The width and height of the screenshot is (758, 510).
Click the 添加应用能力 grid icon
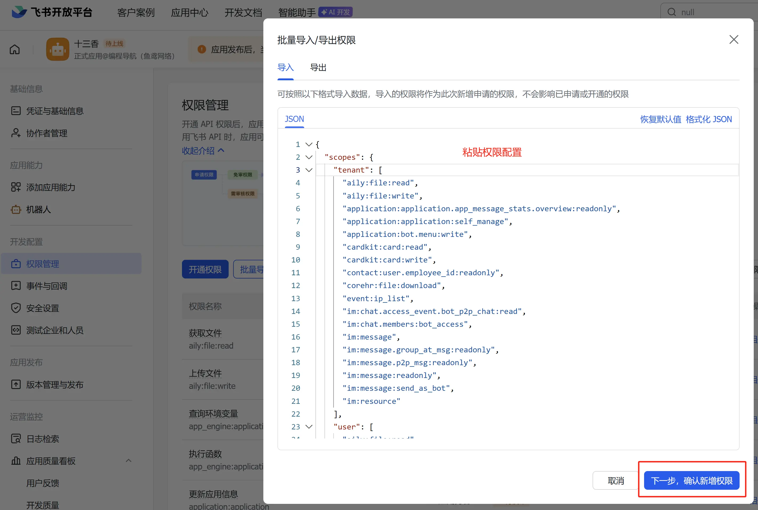(16, 187)
